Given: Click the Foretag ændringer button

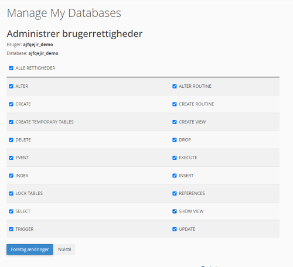Looking at the screenshot, I should [30, 249].
